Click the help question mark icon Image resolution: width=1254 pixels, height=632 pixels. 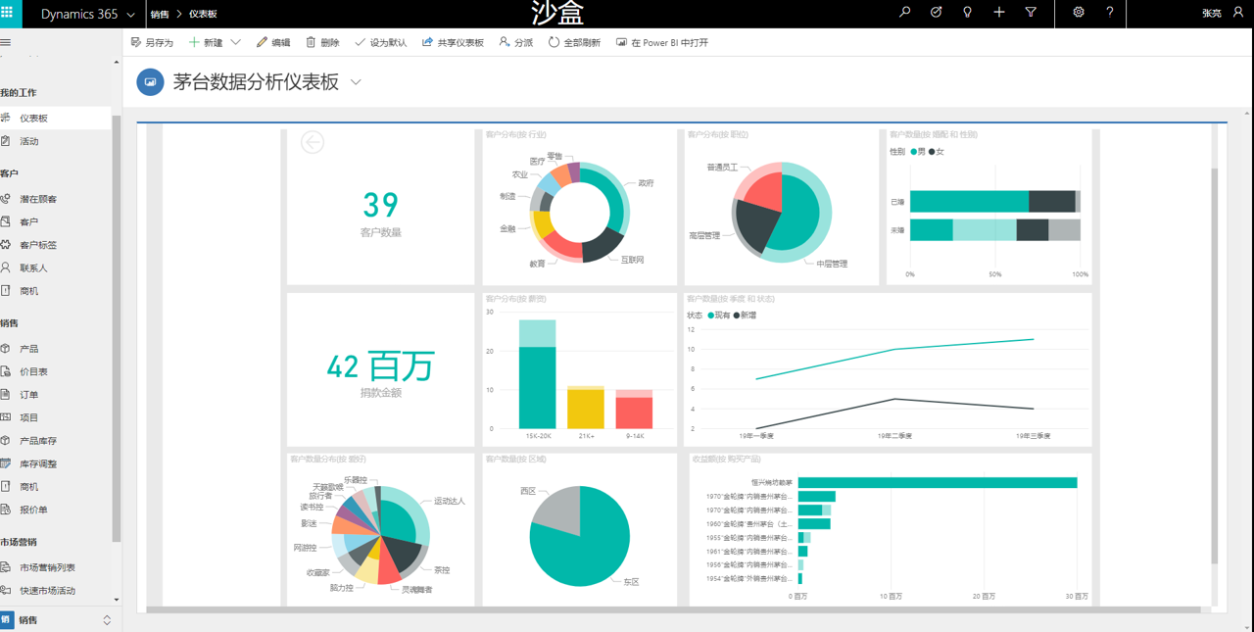(1109, 13)
